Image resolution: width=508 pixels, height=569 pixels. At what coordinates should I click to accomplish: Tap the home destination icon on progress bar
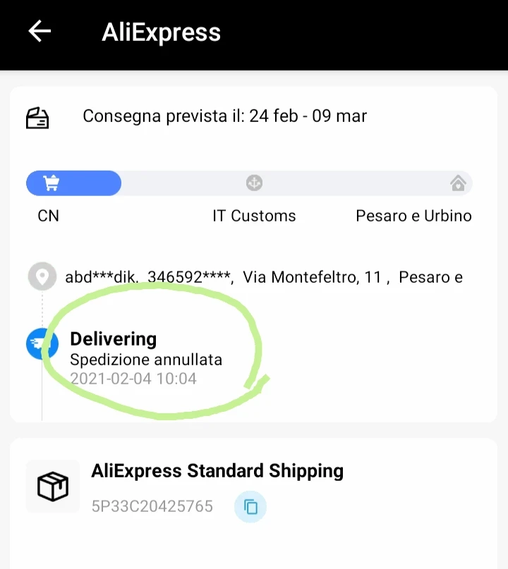point(458,183)
